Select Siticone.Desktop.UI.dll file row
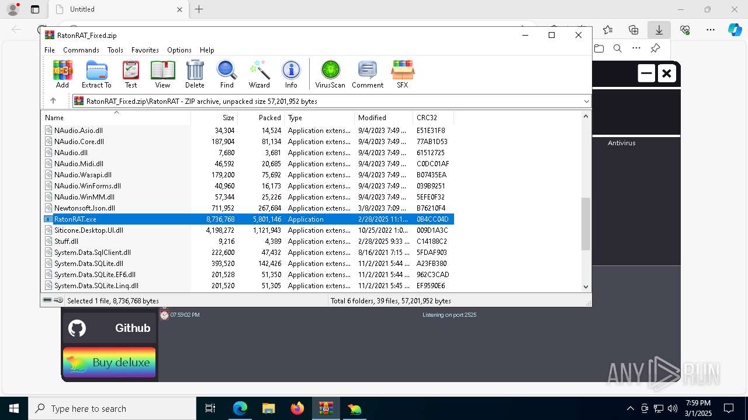This screenshot has width=748, height=420. point(248,230)
